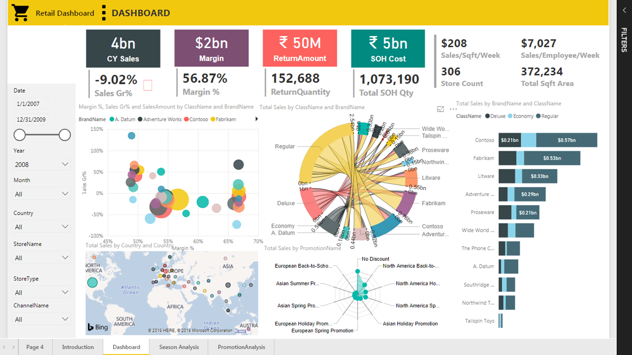Click the Contoso brand legend item
This screenshot has width=632, height=355.
(x=196, y=119)
